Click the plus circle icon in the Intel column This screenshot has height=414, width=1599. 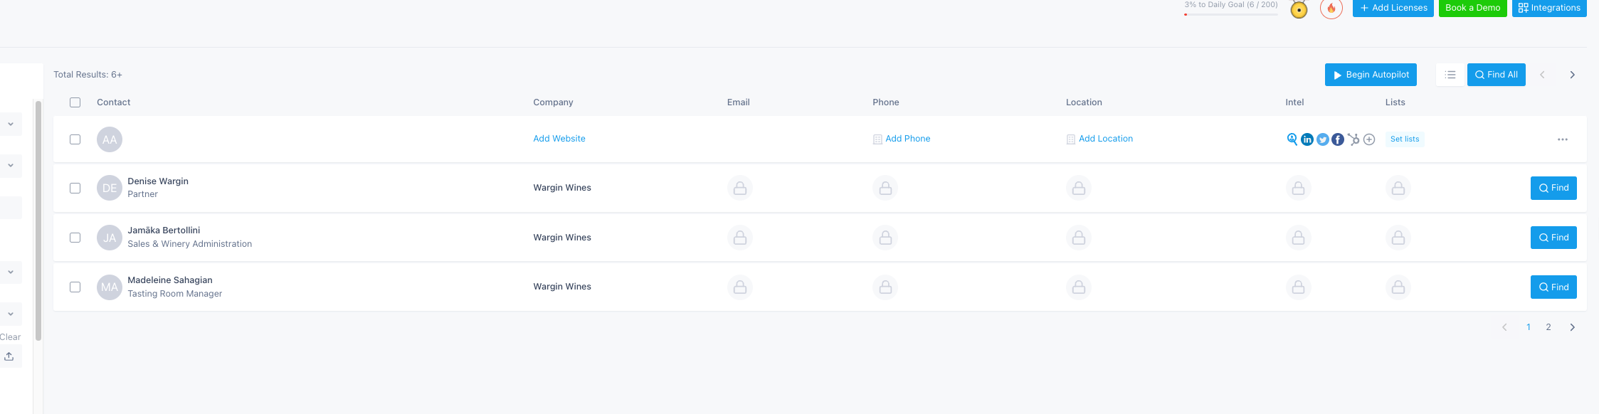point(1369,139)
